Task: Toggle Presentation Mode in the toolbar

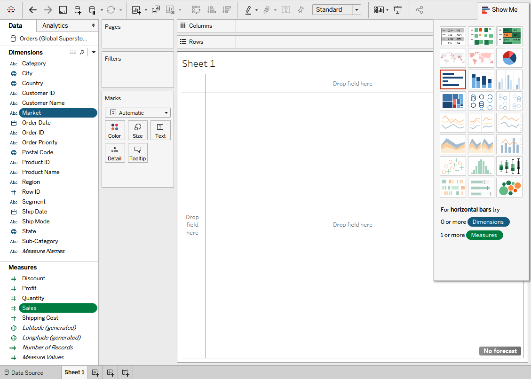Action: [x=398, y=10]
